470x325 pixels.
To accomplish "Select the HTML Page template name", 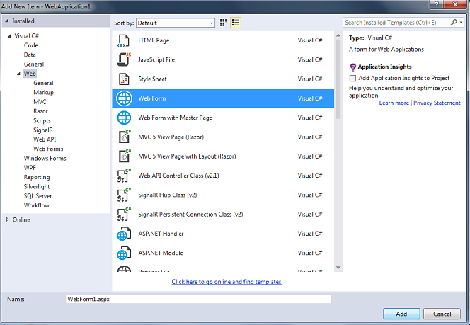I will (x=154, y=40).
